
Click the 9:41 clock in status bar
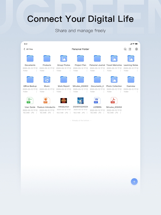tap(26, 44)
